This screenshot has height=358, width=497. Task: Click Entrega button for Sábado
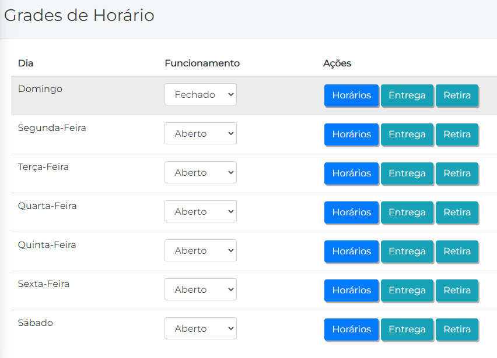point(407,329)
